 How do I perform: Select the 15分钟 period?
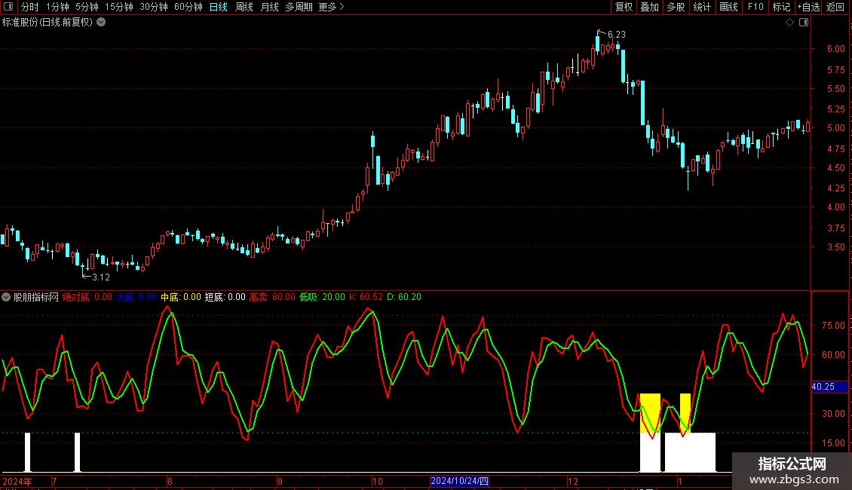point(118,7)
